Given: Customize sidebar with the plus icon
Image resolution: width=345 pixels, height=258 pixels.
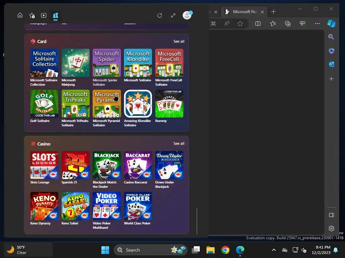Looking at the screenshot, I should (332, 79).
